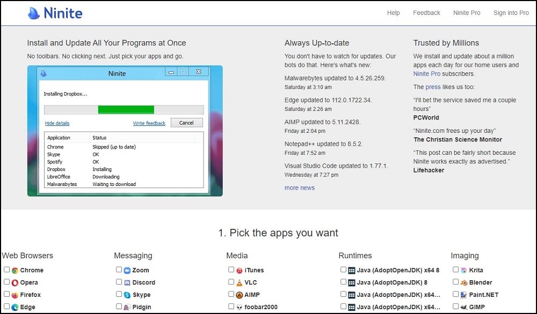This screenshot has width=537, height=314.
Task: Tick the GIMP checkbox
Action: coord(455,306)
